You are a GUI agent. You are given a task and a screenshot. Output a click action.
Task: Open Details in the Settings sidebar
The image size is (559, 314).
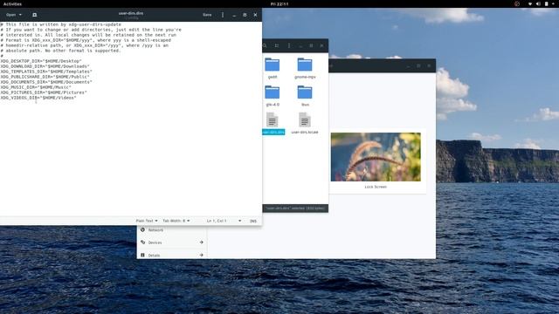click(x=154, y=255)
